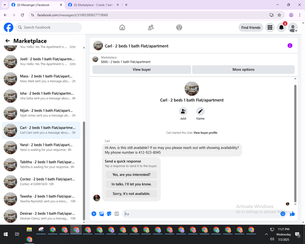The height and width of the screenshot is (244, 305).
Task: Open Desirae 2 beds 1 bath conversation
Action: click(x=41, y=216)
